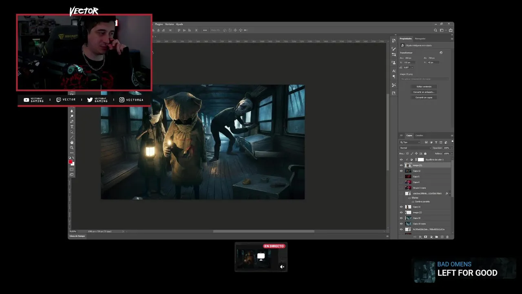The image size is (522, 294).
Task: Open the three-dots edit toolbar tool
Action: click(72, 153)
